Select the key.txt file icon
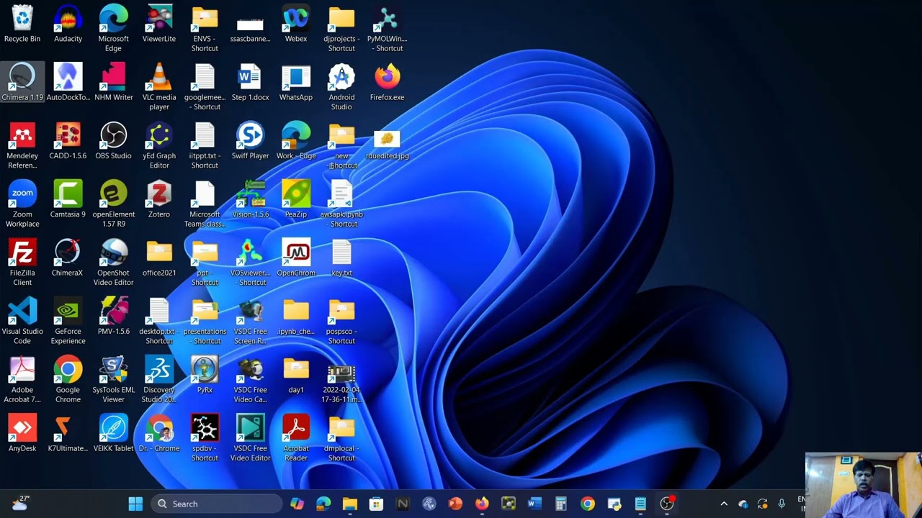Viewport: 922px width, 518px height. 341,258
